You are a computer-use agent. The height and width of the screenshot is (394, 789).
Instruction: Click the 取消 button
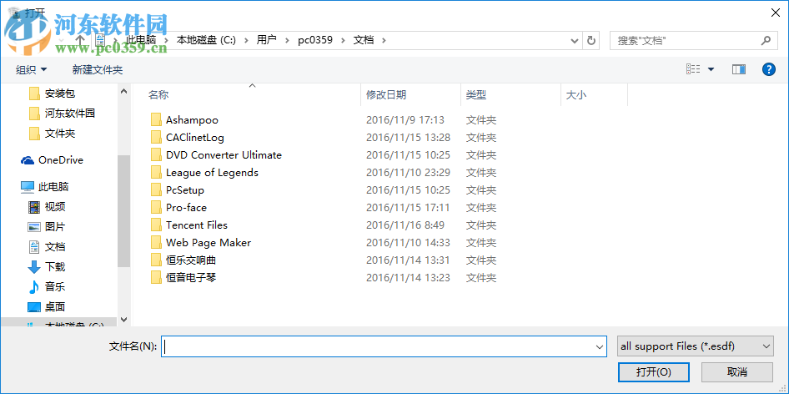coord(737,372)
